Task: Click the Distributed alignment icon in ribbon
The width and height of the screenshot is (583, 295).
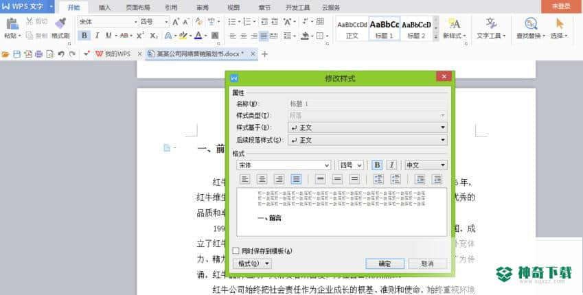Action: click(x=274, y=36)
